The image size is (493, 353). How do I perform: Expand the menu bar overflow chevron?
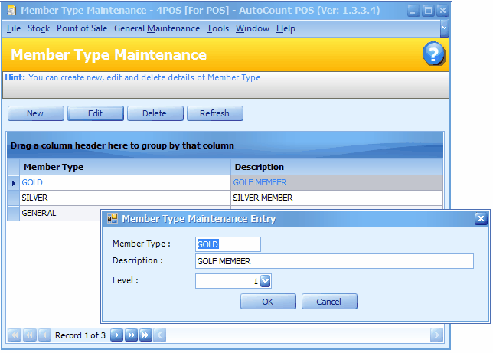tap(444, 28)
